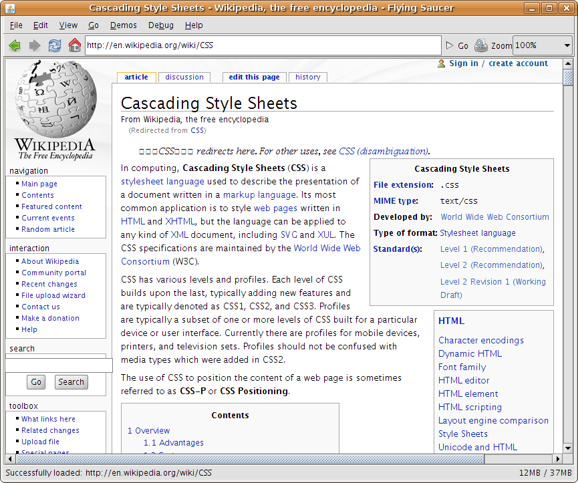
Task: Open the Current events link
Action: coord(48,218)
